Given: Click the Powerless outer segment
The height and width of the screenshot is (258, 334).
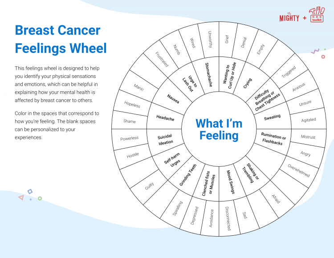Looking at the screenshot, I should pyautogui.click(x=129, y=138).
